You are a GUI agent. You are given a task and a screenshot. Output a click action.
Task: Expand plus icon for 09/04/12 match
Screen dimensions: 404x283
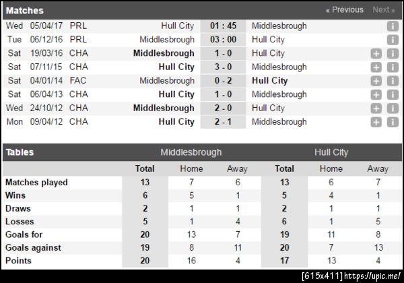376,122
